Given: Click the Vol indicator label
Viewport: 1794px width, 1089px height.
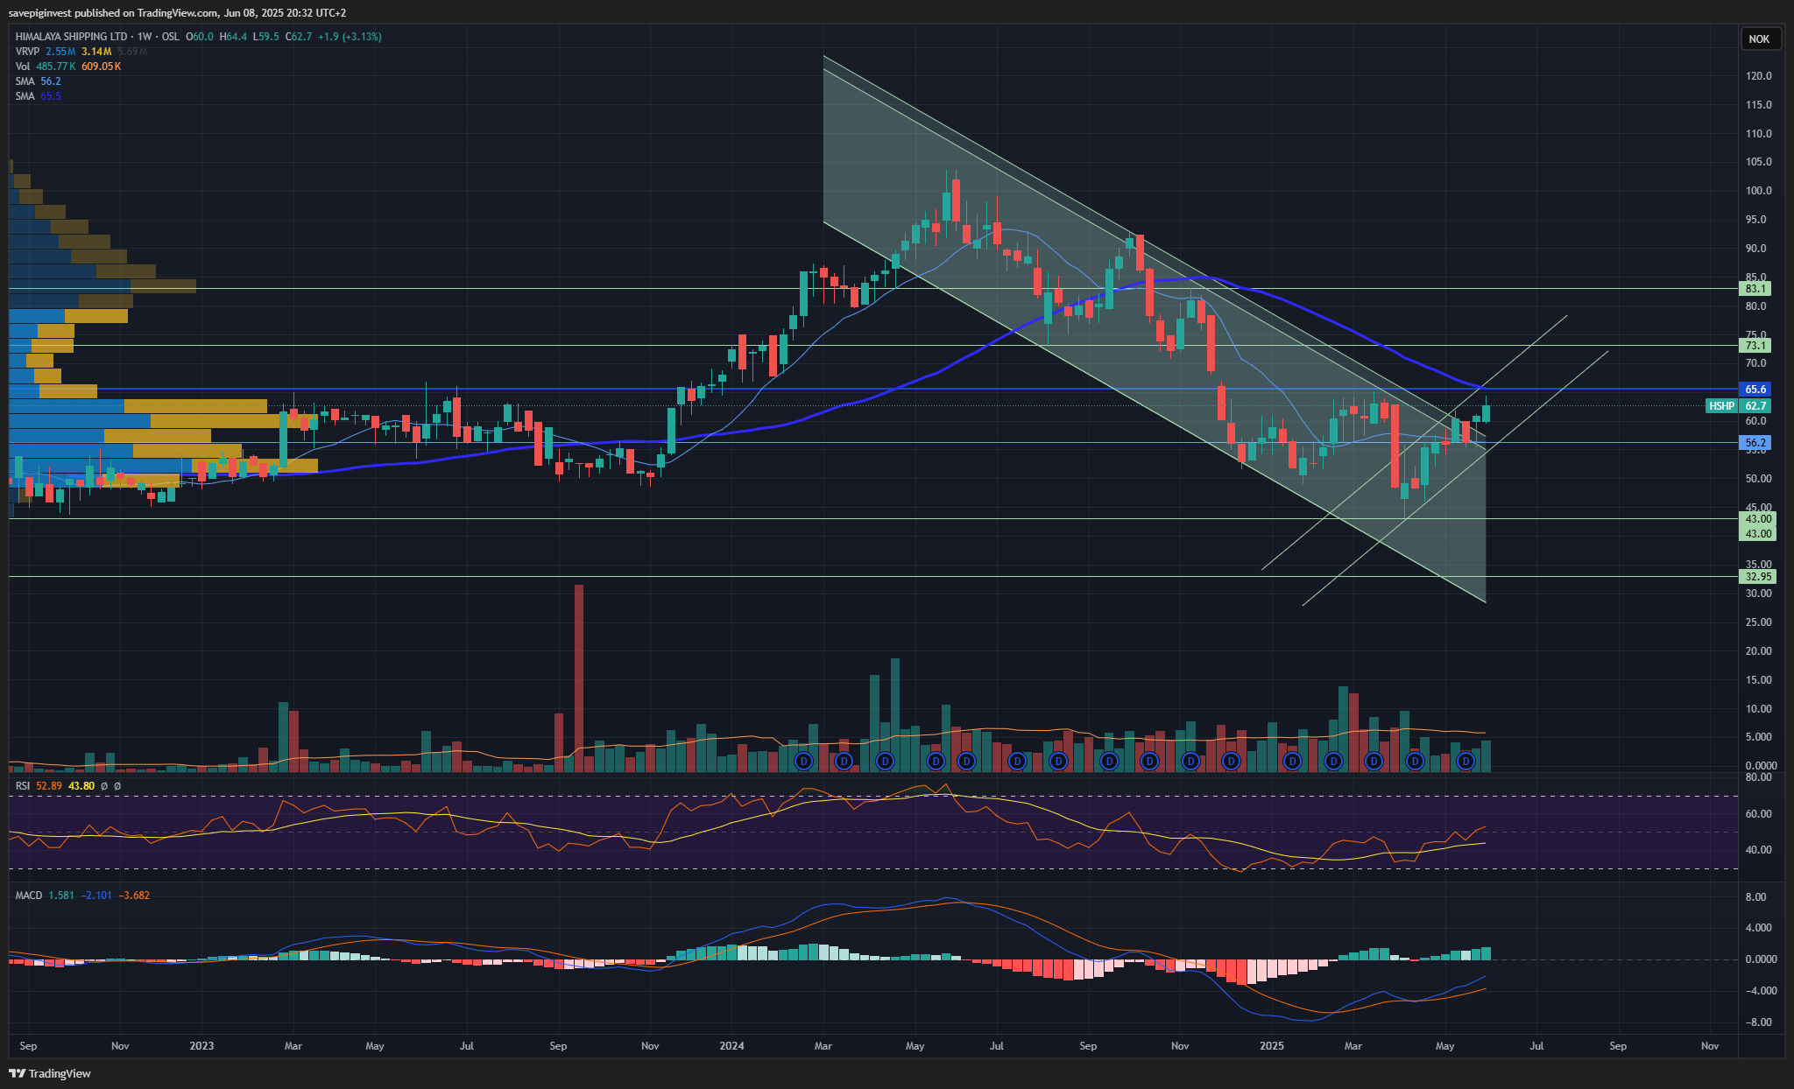Looking at the screenshot, I should pyautogui.click(x=22, y=67).
